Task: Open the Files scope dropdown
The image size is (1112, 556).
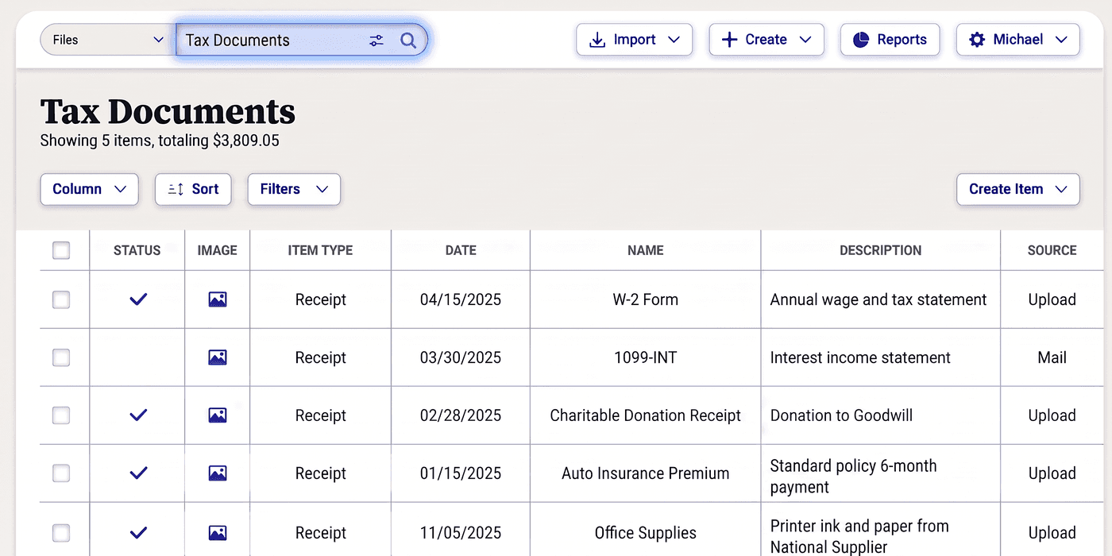Action: (x=108, y=40)
